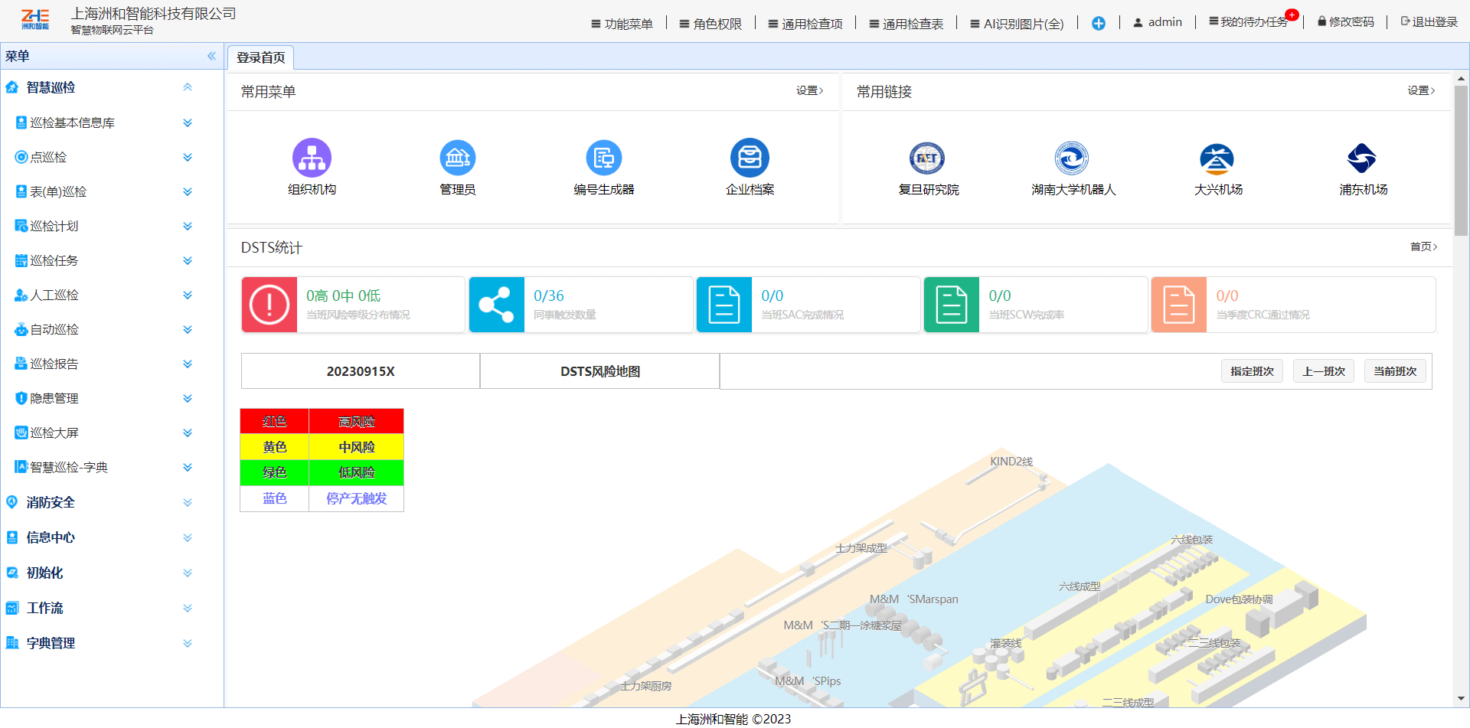This screenshot has width=1470, height=728.
Task: Click the 指定班次 button
Action: (x=1252, y=371)
